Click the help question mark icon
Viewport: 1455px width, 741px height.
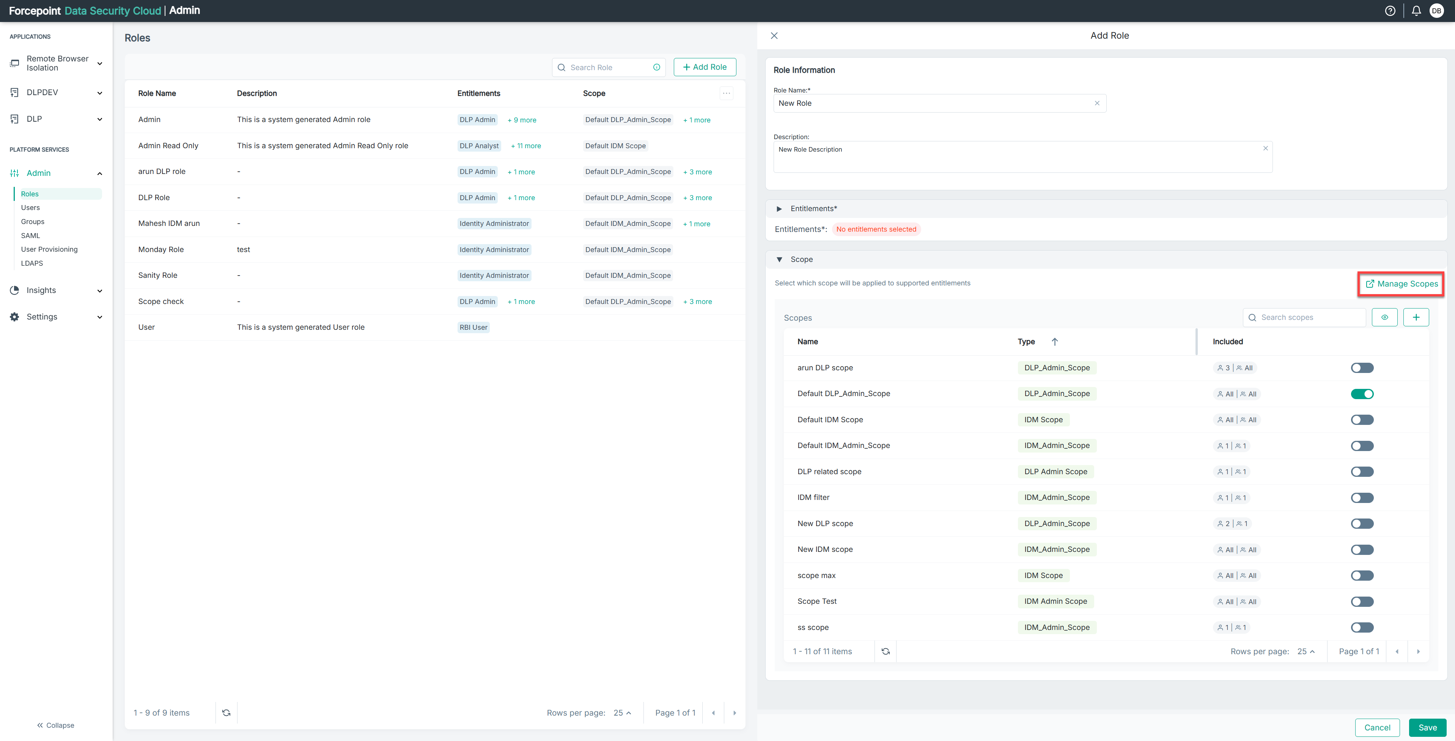(1390, 11)
